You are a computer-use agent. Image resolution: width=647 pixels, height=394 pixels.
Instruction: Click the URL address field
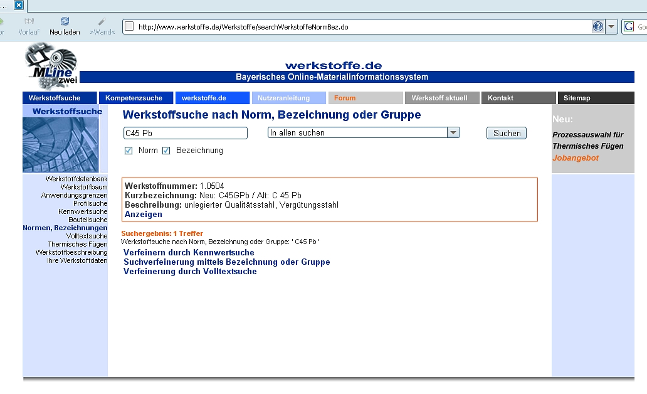[363, 27]
